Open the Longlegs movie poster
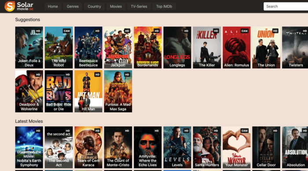This screenshot has width=308, height=171. [x=177, y=48]
